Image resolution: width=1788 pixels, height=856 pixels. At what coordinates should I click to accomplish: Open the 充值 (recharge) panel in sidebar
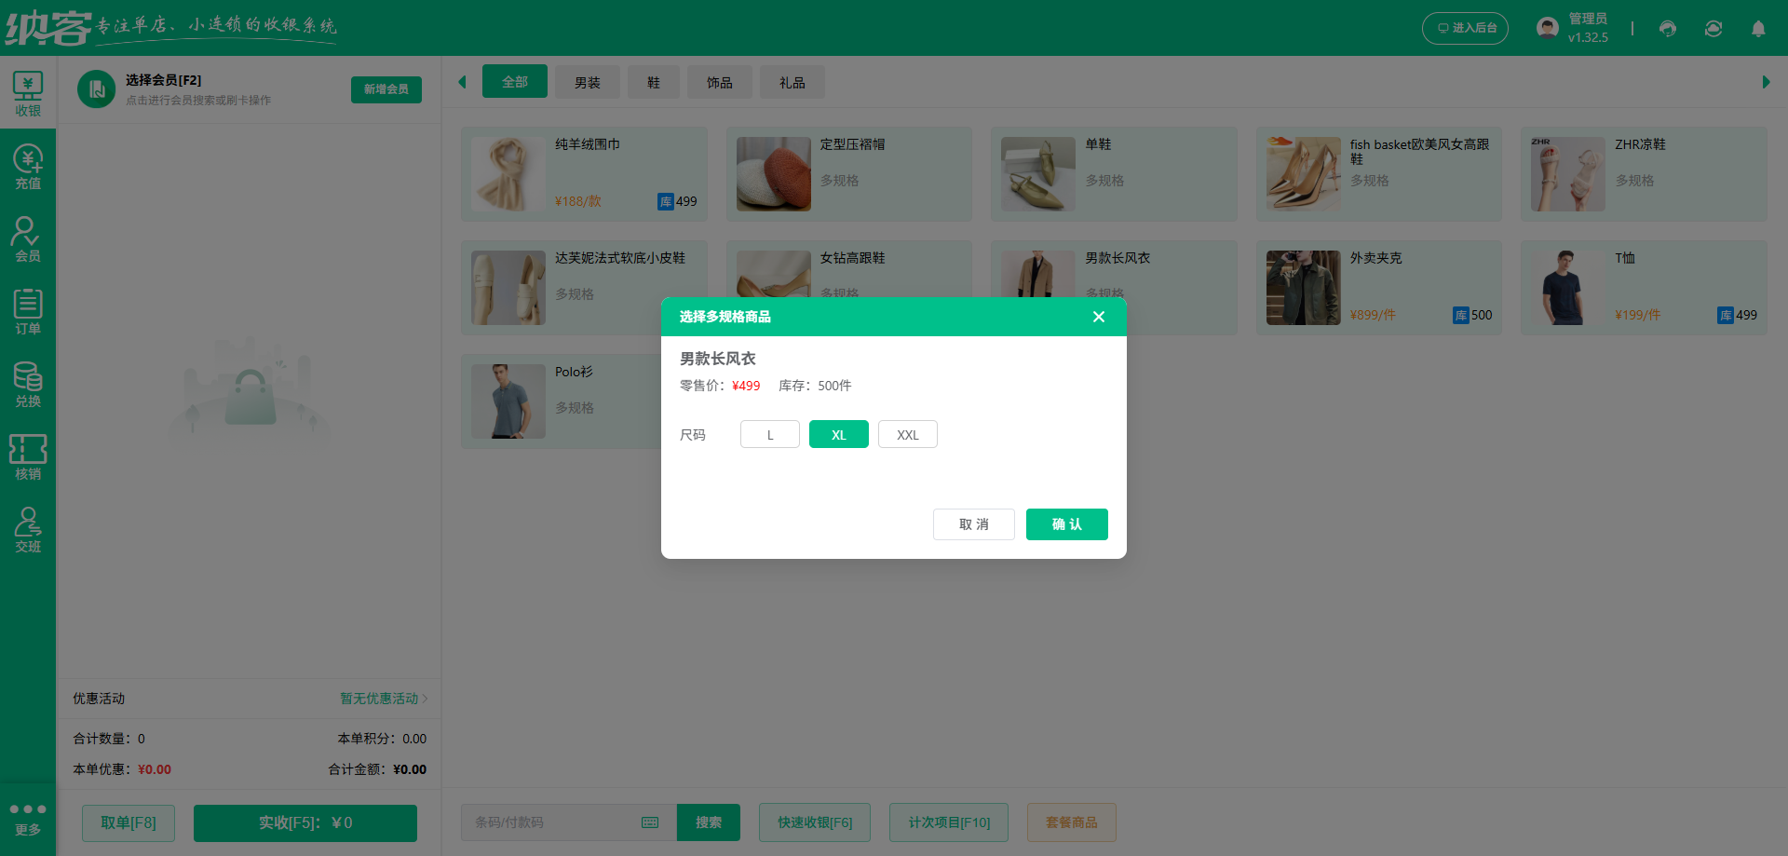coord(28,166)
